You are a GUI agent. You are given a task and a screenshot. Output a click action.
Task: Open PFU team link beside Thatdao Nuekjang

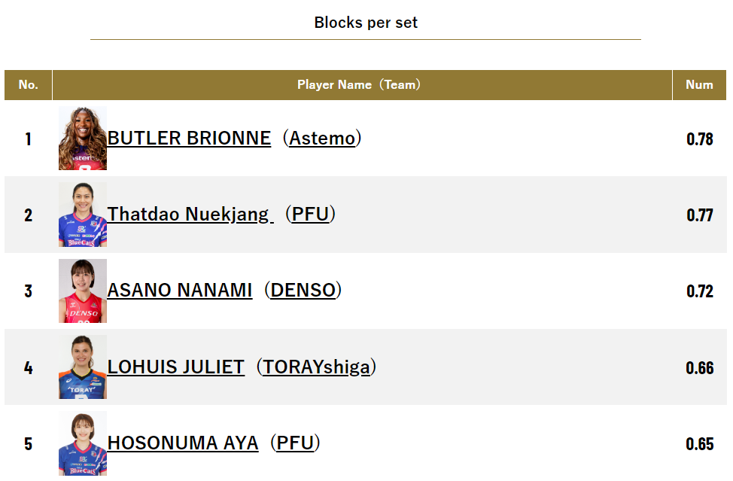pyautogui.click(x=310, y=214)
